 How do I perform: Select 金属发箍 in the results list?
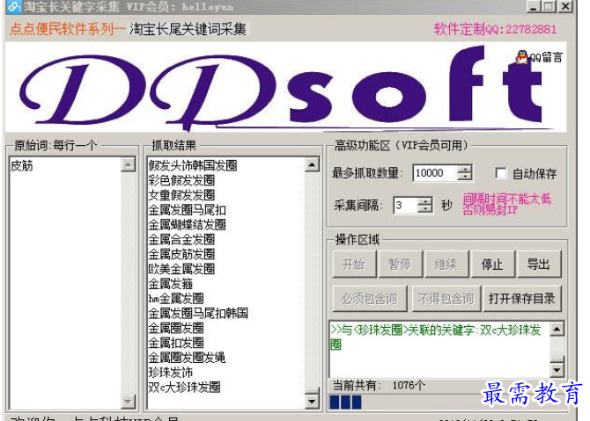(x=171, y=284)
